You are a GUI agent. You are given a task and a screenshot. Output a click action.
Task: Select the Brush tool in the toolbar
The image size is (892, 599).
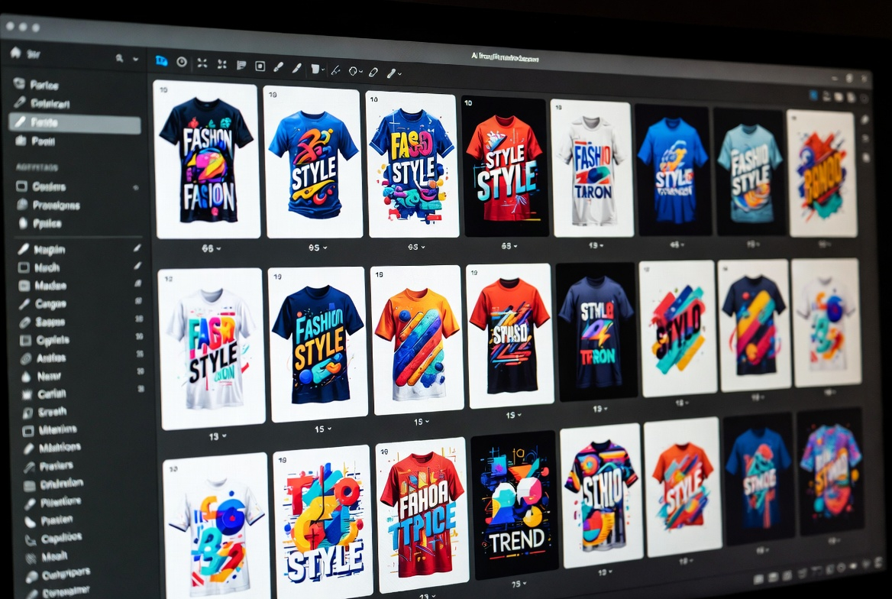click(x=279, y=65)
